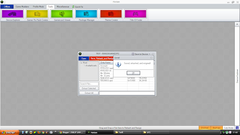Click the Quick Fix refresh icon
This screenshot has height=135, width=240.
[x=73, y=7]
